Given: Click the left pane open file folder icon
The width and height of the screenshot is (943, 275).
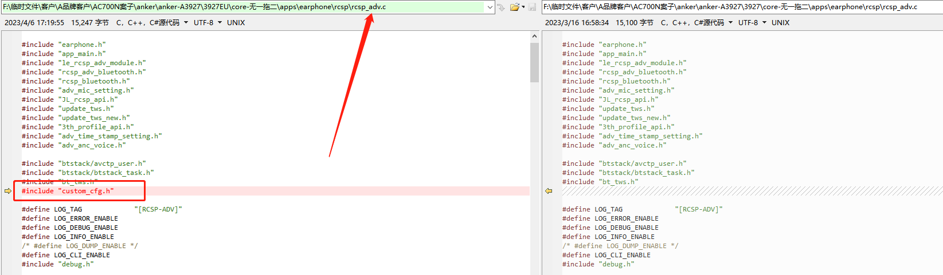Looking at the screenshot, I should 514,7.
